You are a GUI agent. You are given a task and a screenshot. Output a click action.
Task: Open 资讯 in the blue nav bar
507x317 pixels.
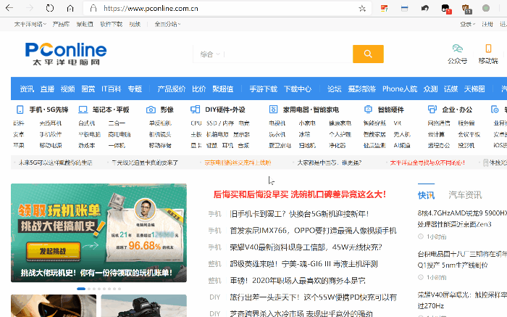pyautogui.click(x=27, y=88)
